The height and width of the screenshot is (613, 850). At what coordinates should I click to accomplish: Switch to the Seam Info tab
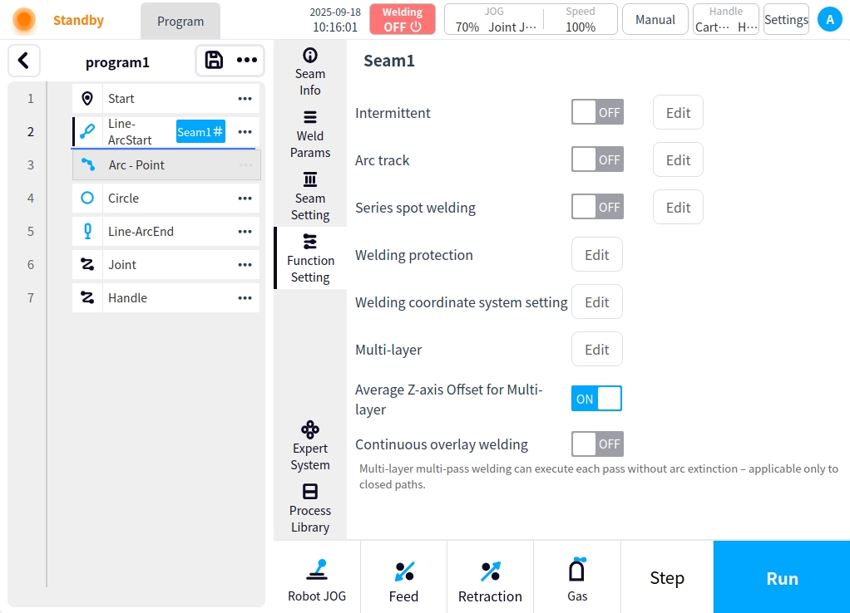click(x=310, y=72)
